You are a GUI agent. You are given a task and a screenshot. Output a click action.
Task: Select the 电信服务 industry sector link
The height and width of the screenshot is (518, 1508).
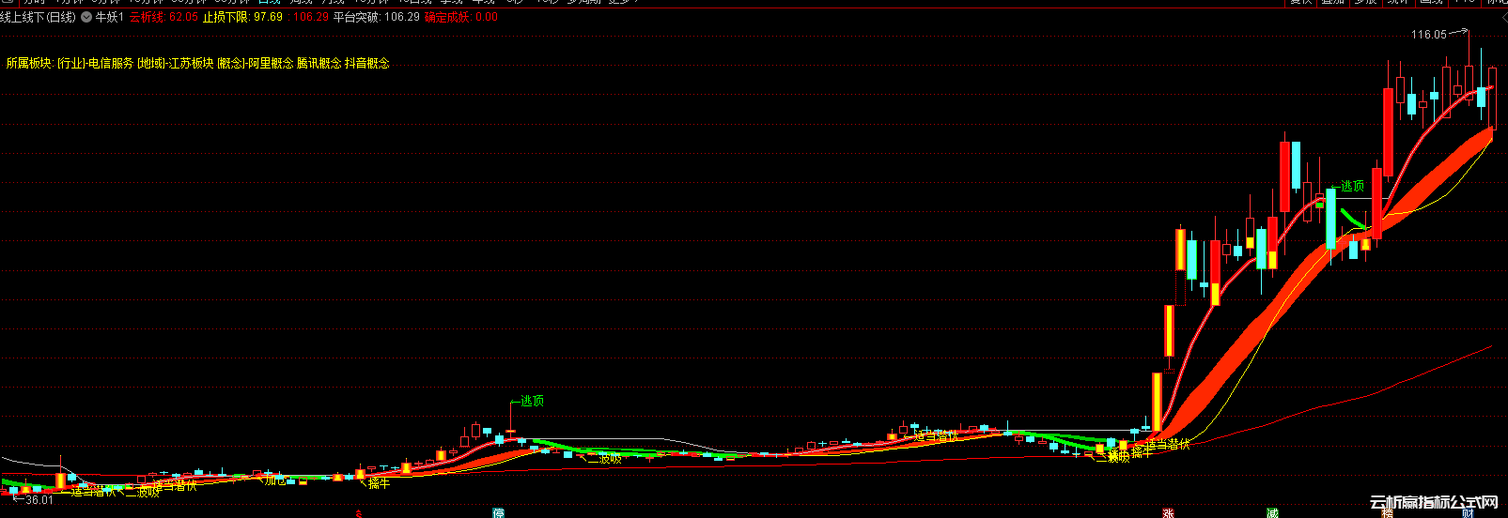(110, 64)
